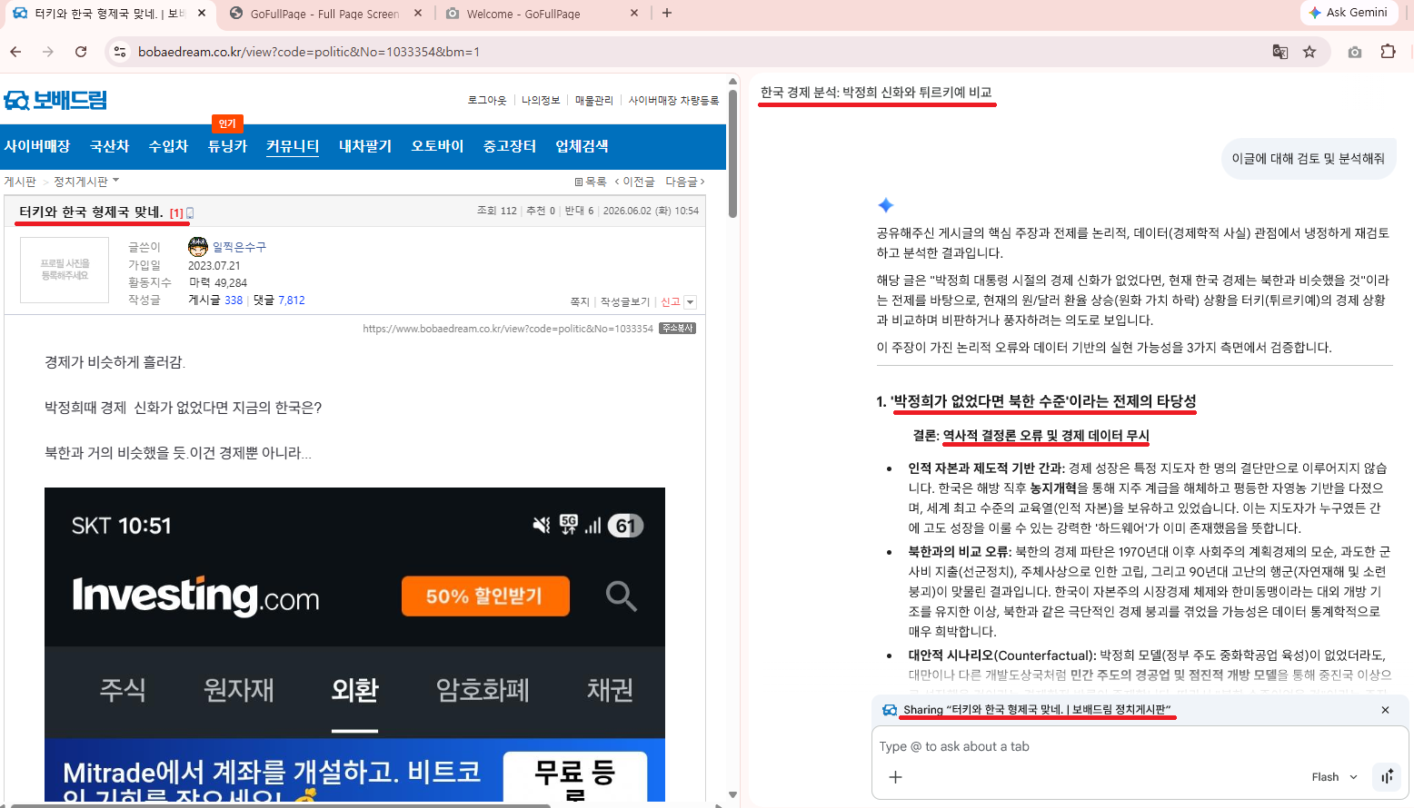The width and height of the screenshot is (1414, 808).
Task: Click 주소복사 copy address button
Action: pyautogui.click(x=678, y=329)
